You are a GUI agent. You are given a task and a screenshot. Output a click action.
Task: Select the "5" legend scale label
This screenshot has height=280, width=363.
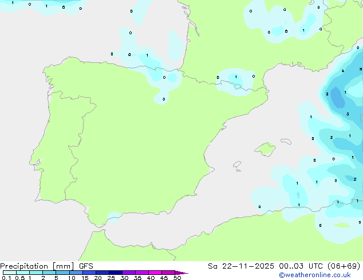(x=56, y=278)
